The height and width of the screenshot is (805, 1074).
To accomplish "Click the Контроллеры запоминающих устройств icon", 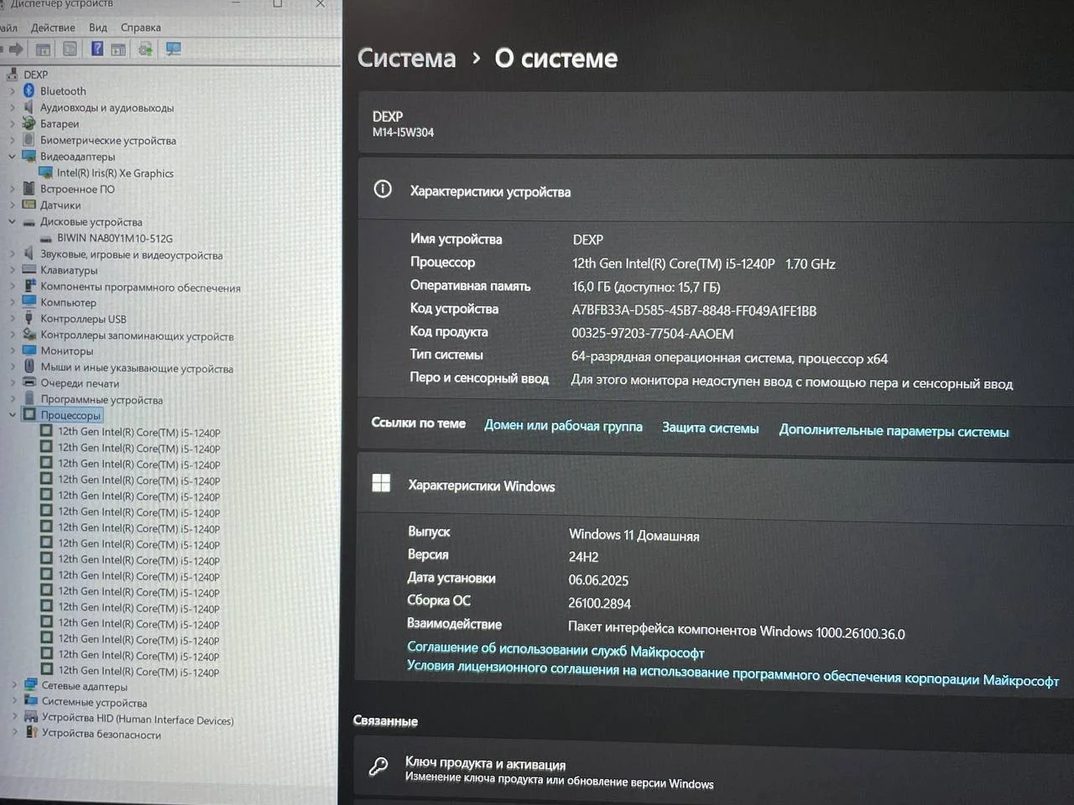I will 29,335.
